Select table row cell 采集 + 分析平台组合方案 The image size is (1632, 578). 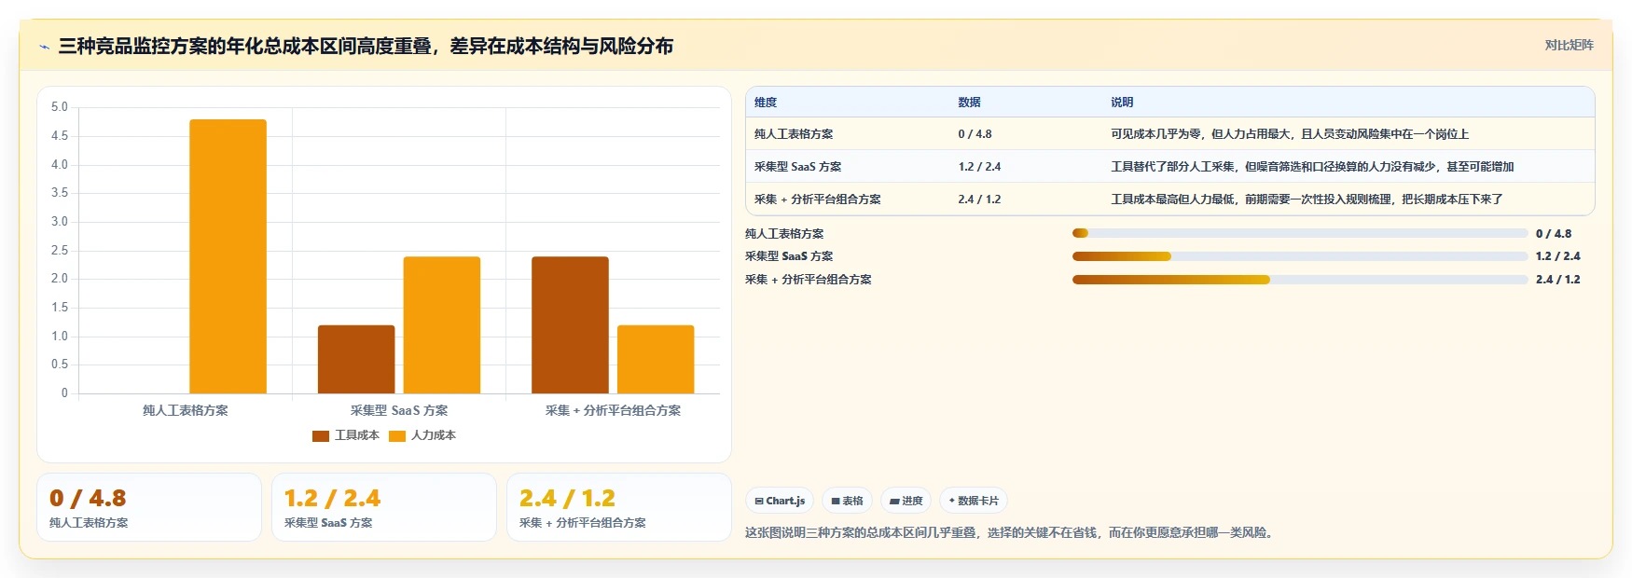817,200
